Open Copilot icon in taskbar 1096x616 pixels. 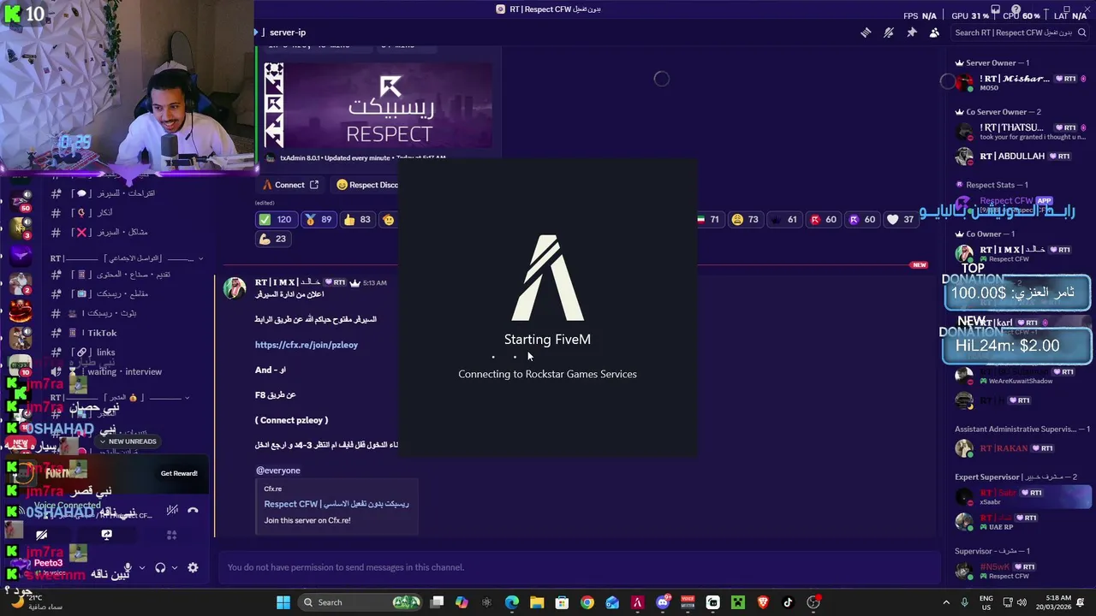[462, 602]
